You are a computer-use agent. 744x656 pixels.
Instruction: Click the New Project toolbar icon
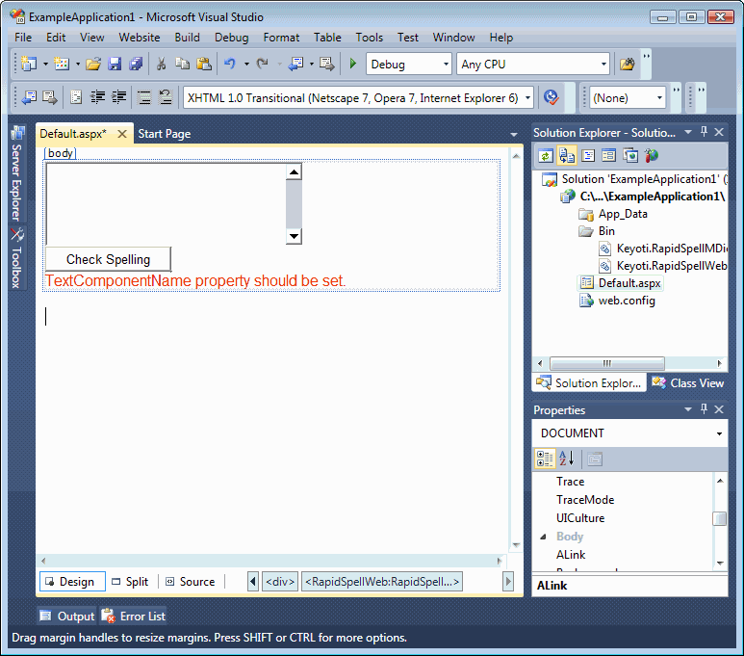[29, 64]
